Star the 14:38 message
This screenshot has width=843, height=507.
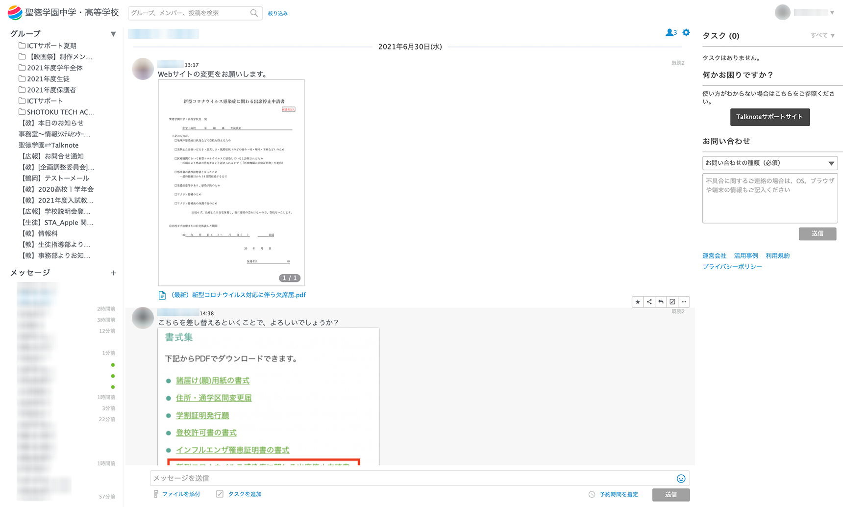[x=638, y=302]
